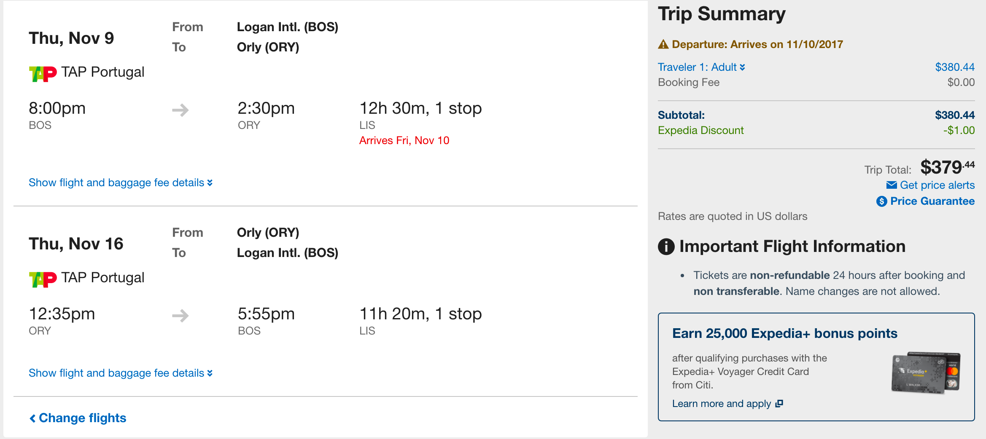
Task: Click the envelope icon for price alerts
Action: click(892, 185)
